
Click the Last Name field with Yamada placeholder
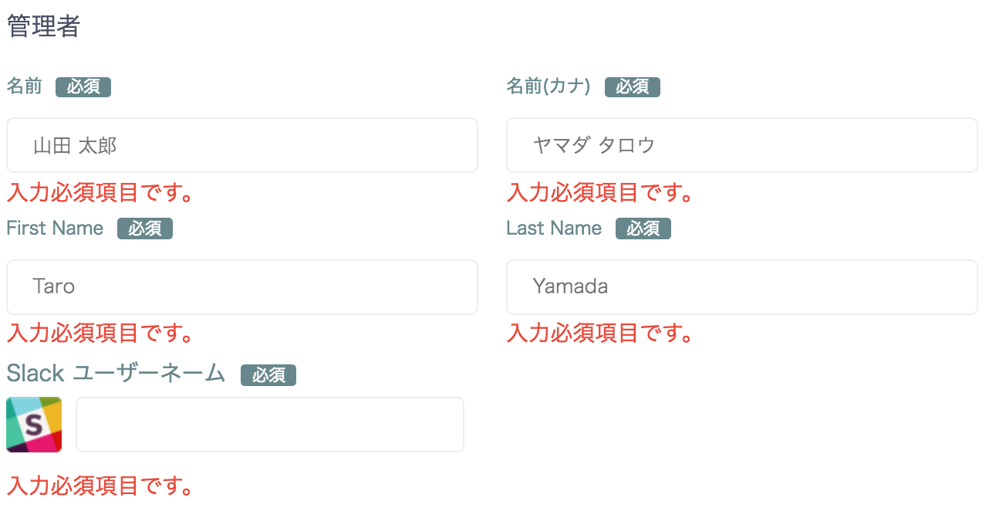(x=742, y=287)
